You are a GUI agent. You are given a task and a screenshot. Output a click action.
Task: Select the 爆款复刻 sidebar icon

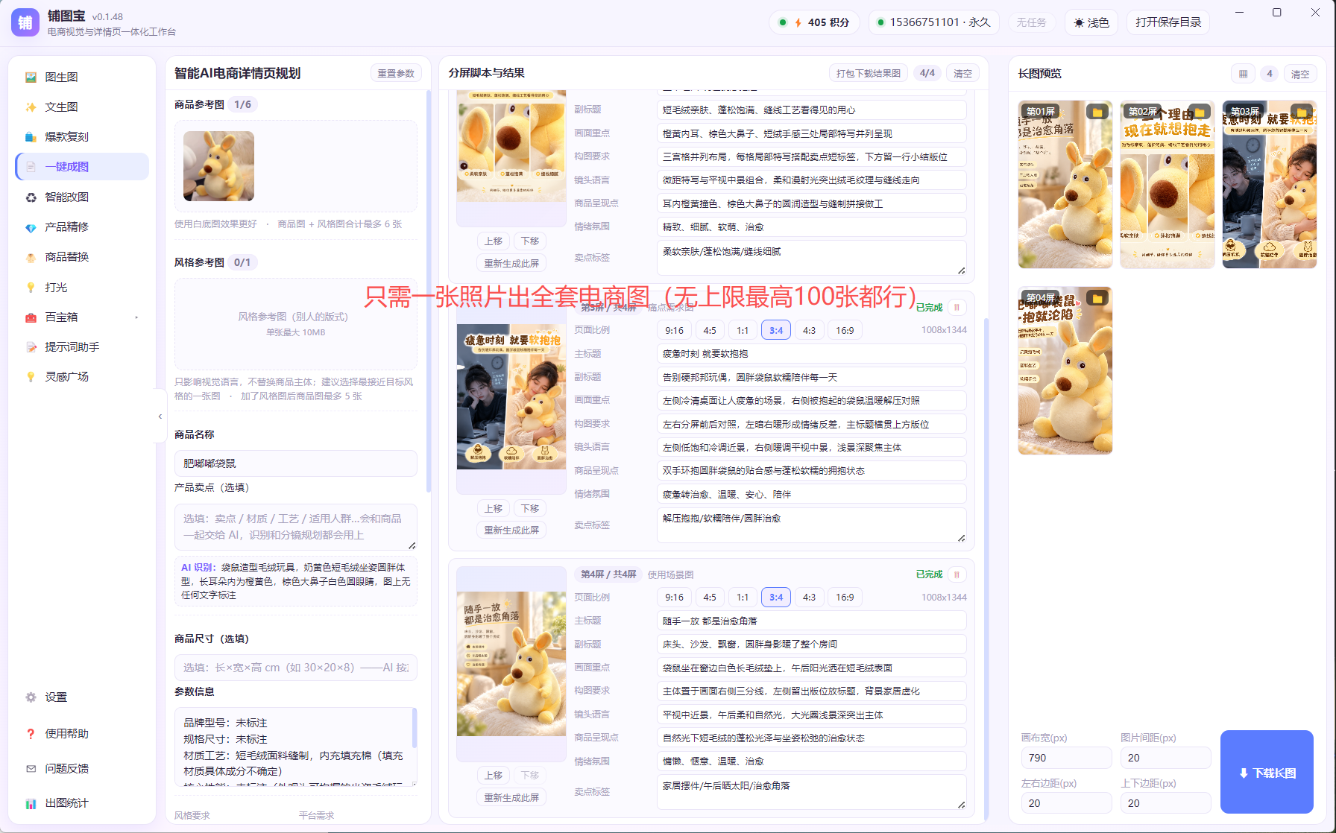coord(31,137)
